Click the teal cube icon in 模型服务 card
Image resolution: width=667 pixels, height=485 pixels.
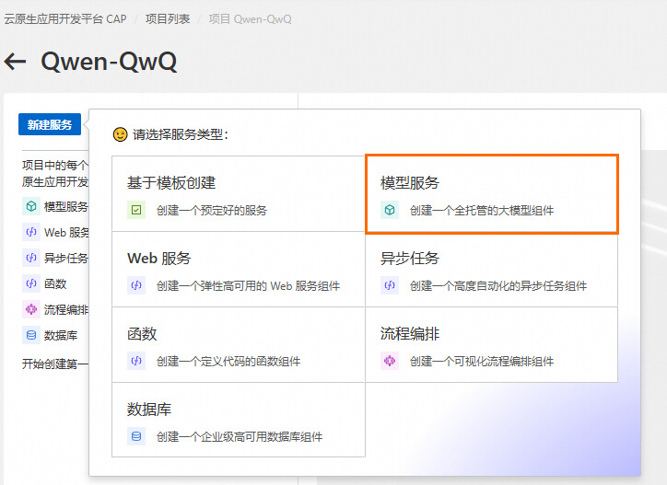[x=390, y=210]
